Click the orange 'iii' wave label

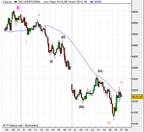click(x=109, y=123)
